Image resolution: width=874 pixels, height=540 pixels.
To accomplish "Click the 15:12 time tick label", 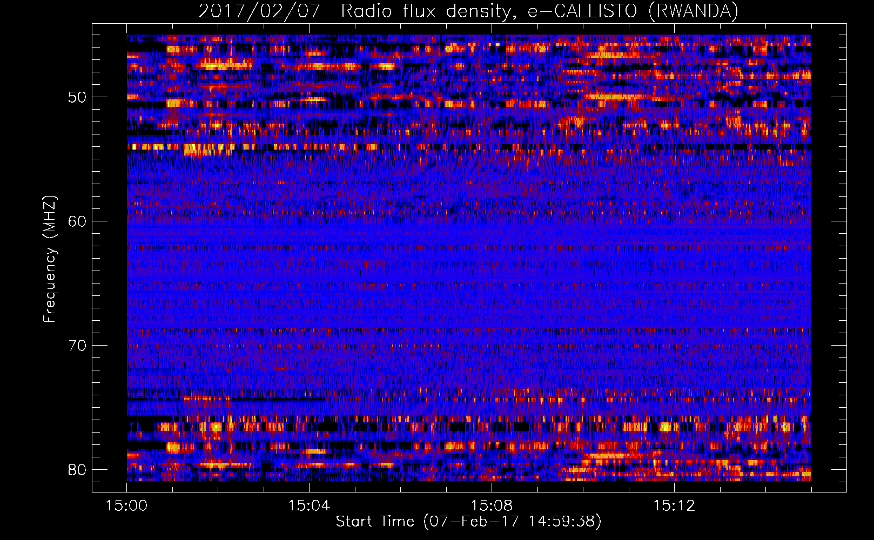I will pos(674,506).
